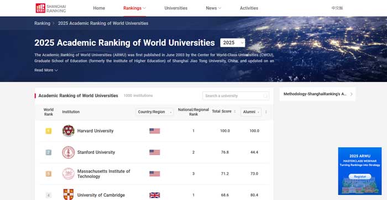Switch to Chinese language version

[337, 8]
